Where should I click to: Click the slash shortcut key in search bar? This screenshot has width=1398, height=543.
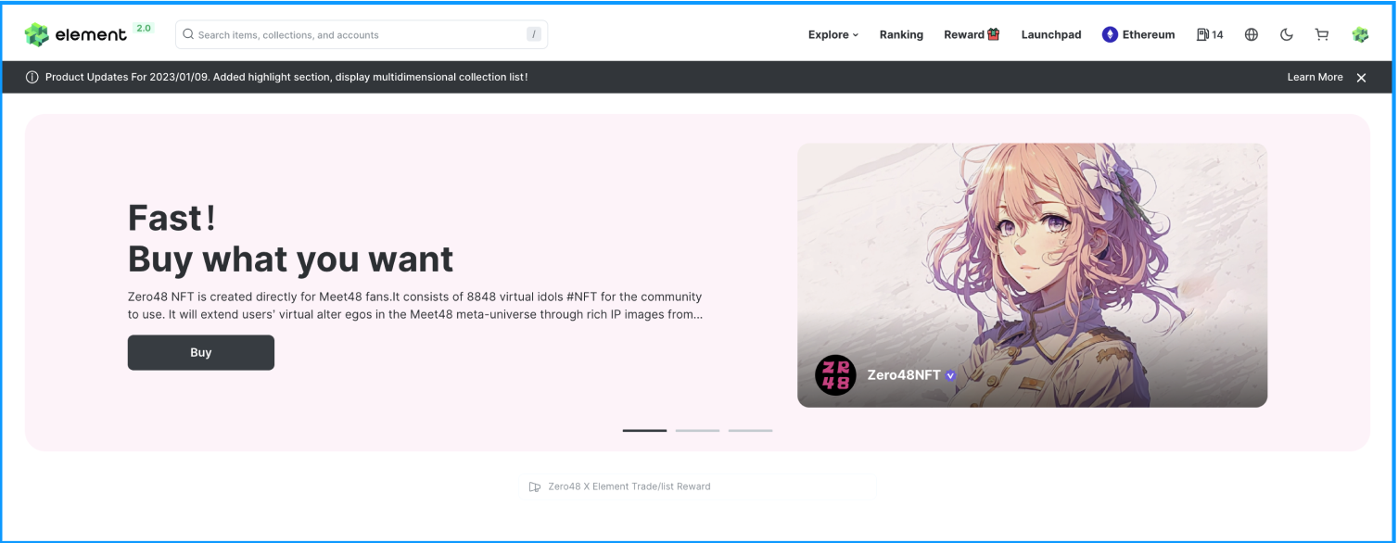[x=534, y=34]
